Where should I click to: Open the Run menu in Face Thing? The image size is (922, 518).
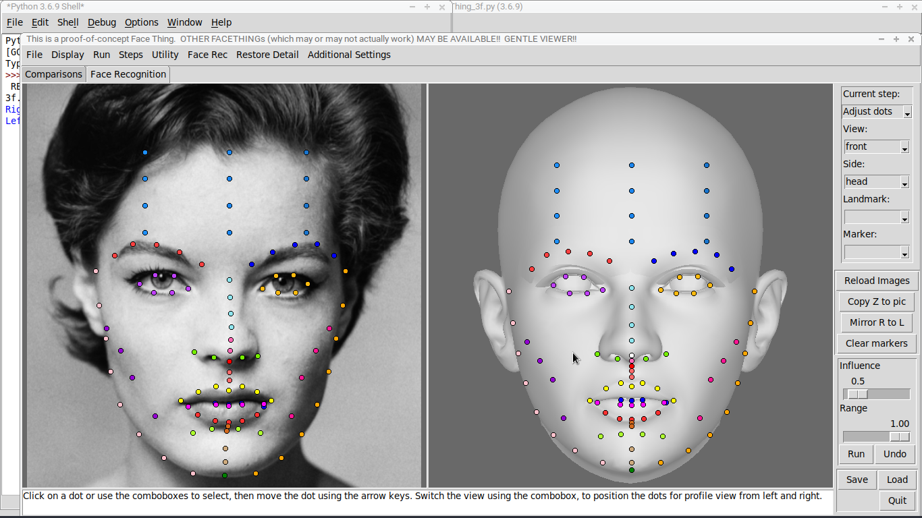click(x=101, y=55)
